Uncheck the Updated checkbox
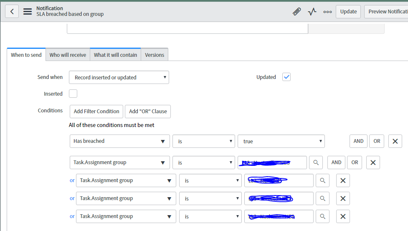408x231 pixels. pyautogui.click(x=286, y=77)
